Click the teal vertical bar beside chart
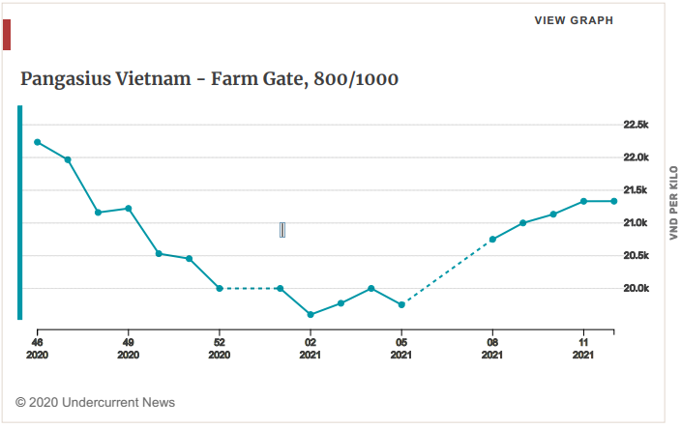681x428 pixels. 20,213
